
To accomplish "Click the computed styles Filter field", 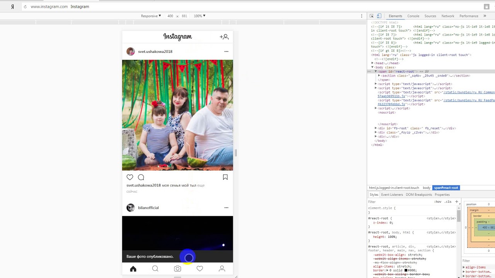I will tap(478, 261).
